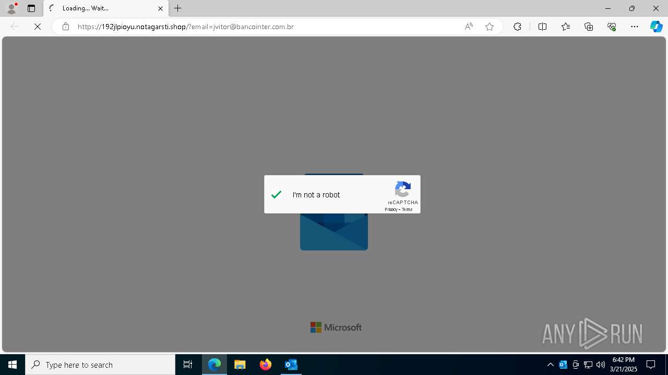This screenshot has width=668, height=375.
Task: Click the Outlook tray icon
Action: click(563, 365)
